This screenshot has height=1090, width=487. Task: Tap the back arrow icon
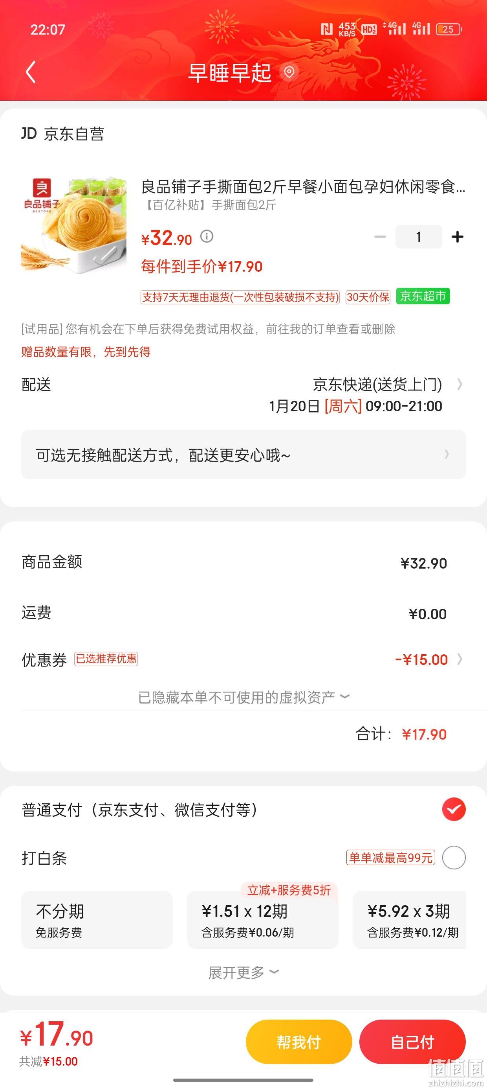(31, 72)
